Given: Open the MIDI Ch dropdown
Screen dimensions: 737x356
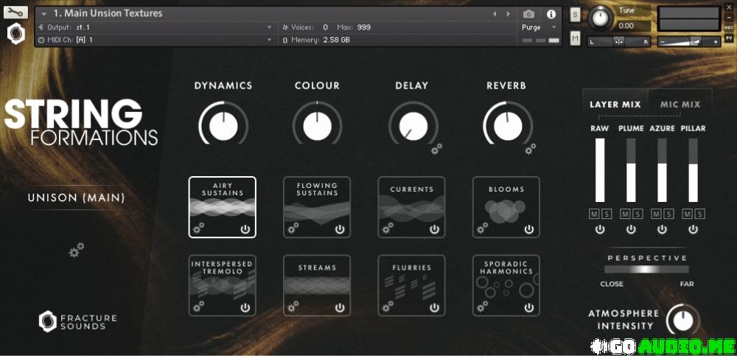Looking at the screenshot, I should [x=156, y=40].
